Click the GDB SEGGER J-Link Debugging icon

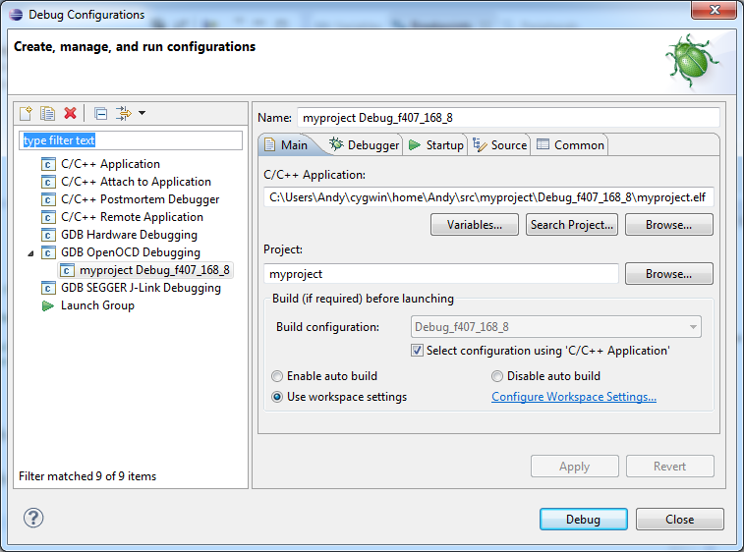[48, 288]
